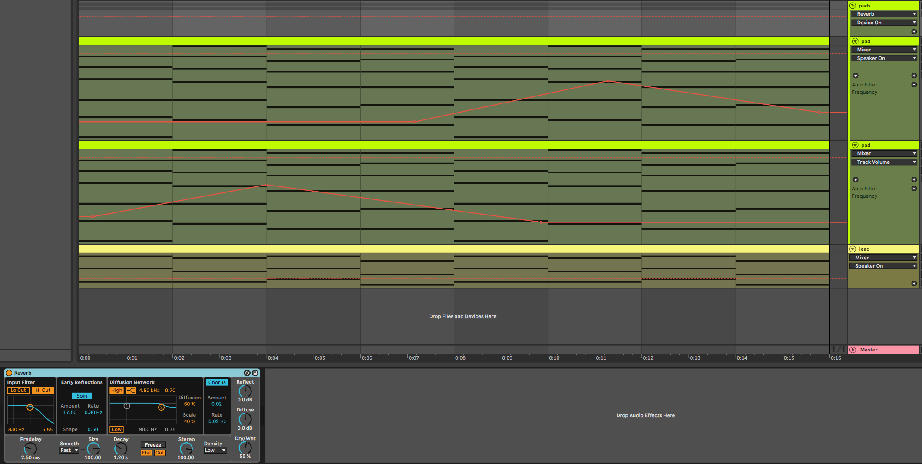Collapse the pads group track fold icon
Screen dimensions: 922x464
(853, 6)
